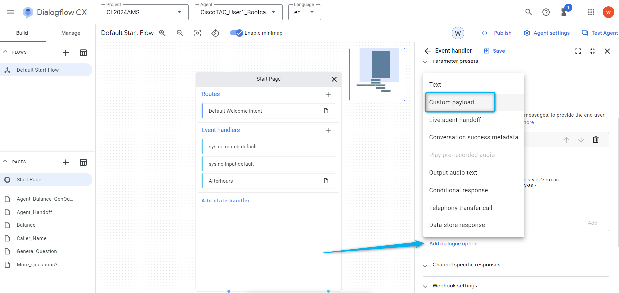Expand Parameter presets section
Screen dimensions: 619x293
point(425,62)
